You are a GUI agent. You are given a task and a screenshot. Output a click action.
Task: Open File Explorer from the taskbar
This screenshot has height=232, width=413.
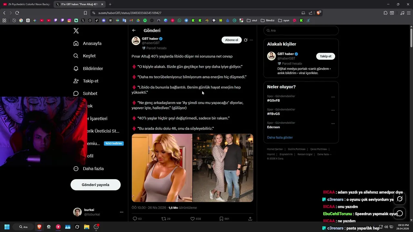(86, 227)
